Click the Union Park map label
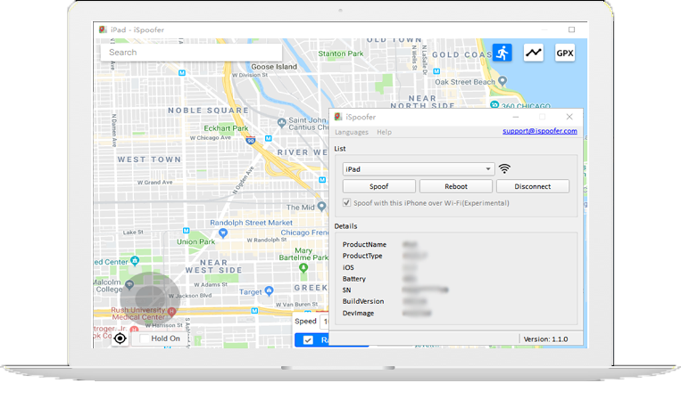This screenshot has width=681, height=400. coord(196,241)
